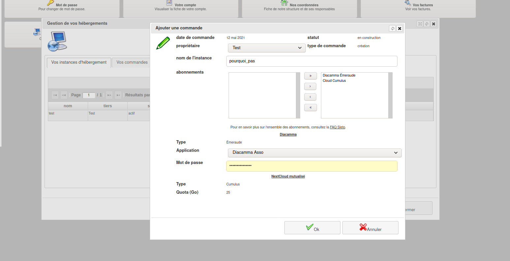Click the green pencil edit icon
The width and height of the screenshot is (510, 261).
(x=163, y=43)
